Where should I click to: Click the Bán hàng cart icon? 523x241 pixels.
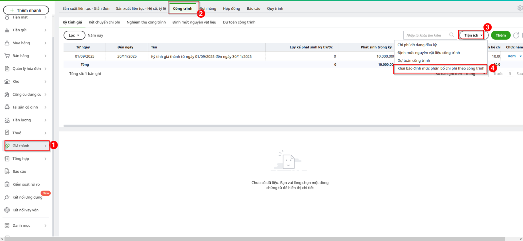point(7,56)
